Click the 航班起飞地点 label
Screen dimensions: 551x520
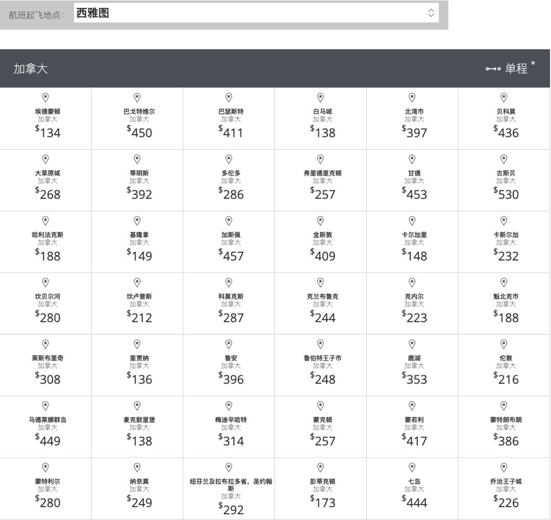[36, 15]
